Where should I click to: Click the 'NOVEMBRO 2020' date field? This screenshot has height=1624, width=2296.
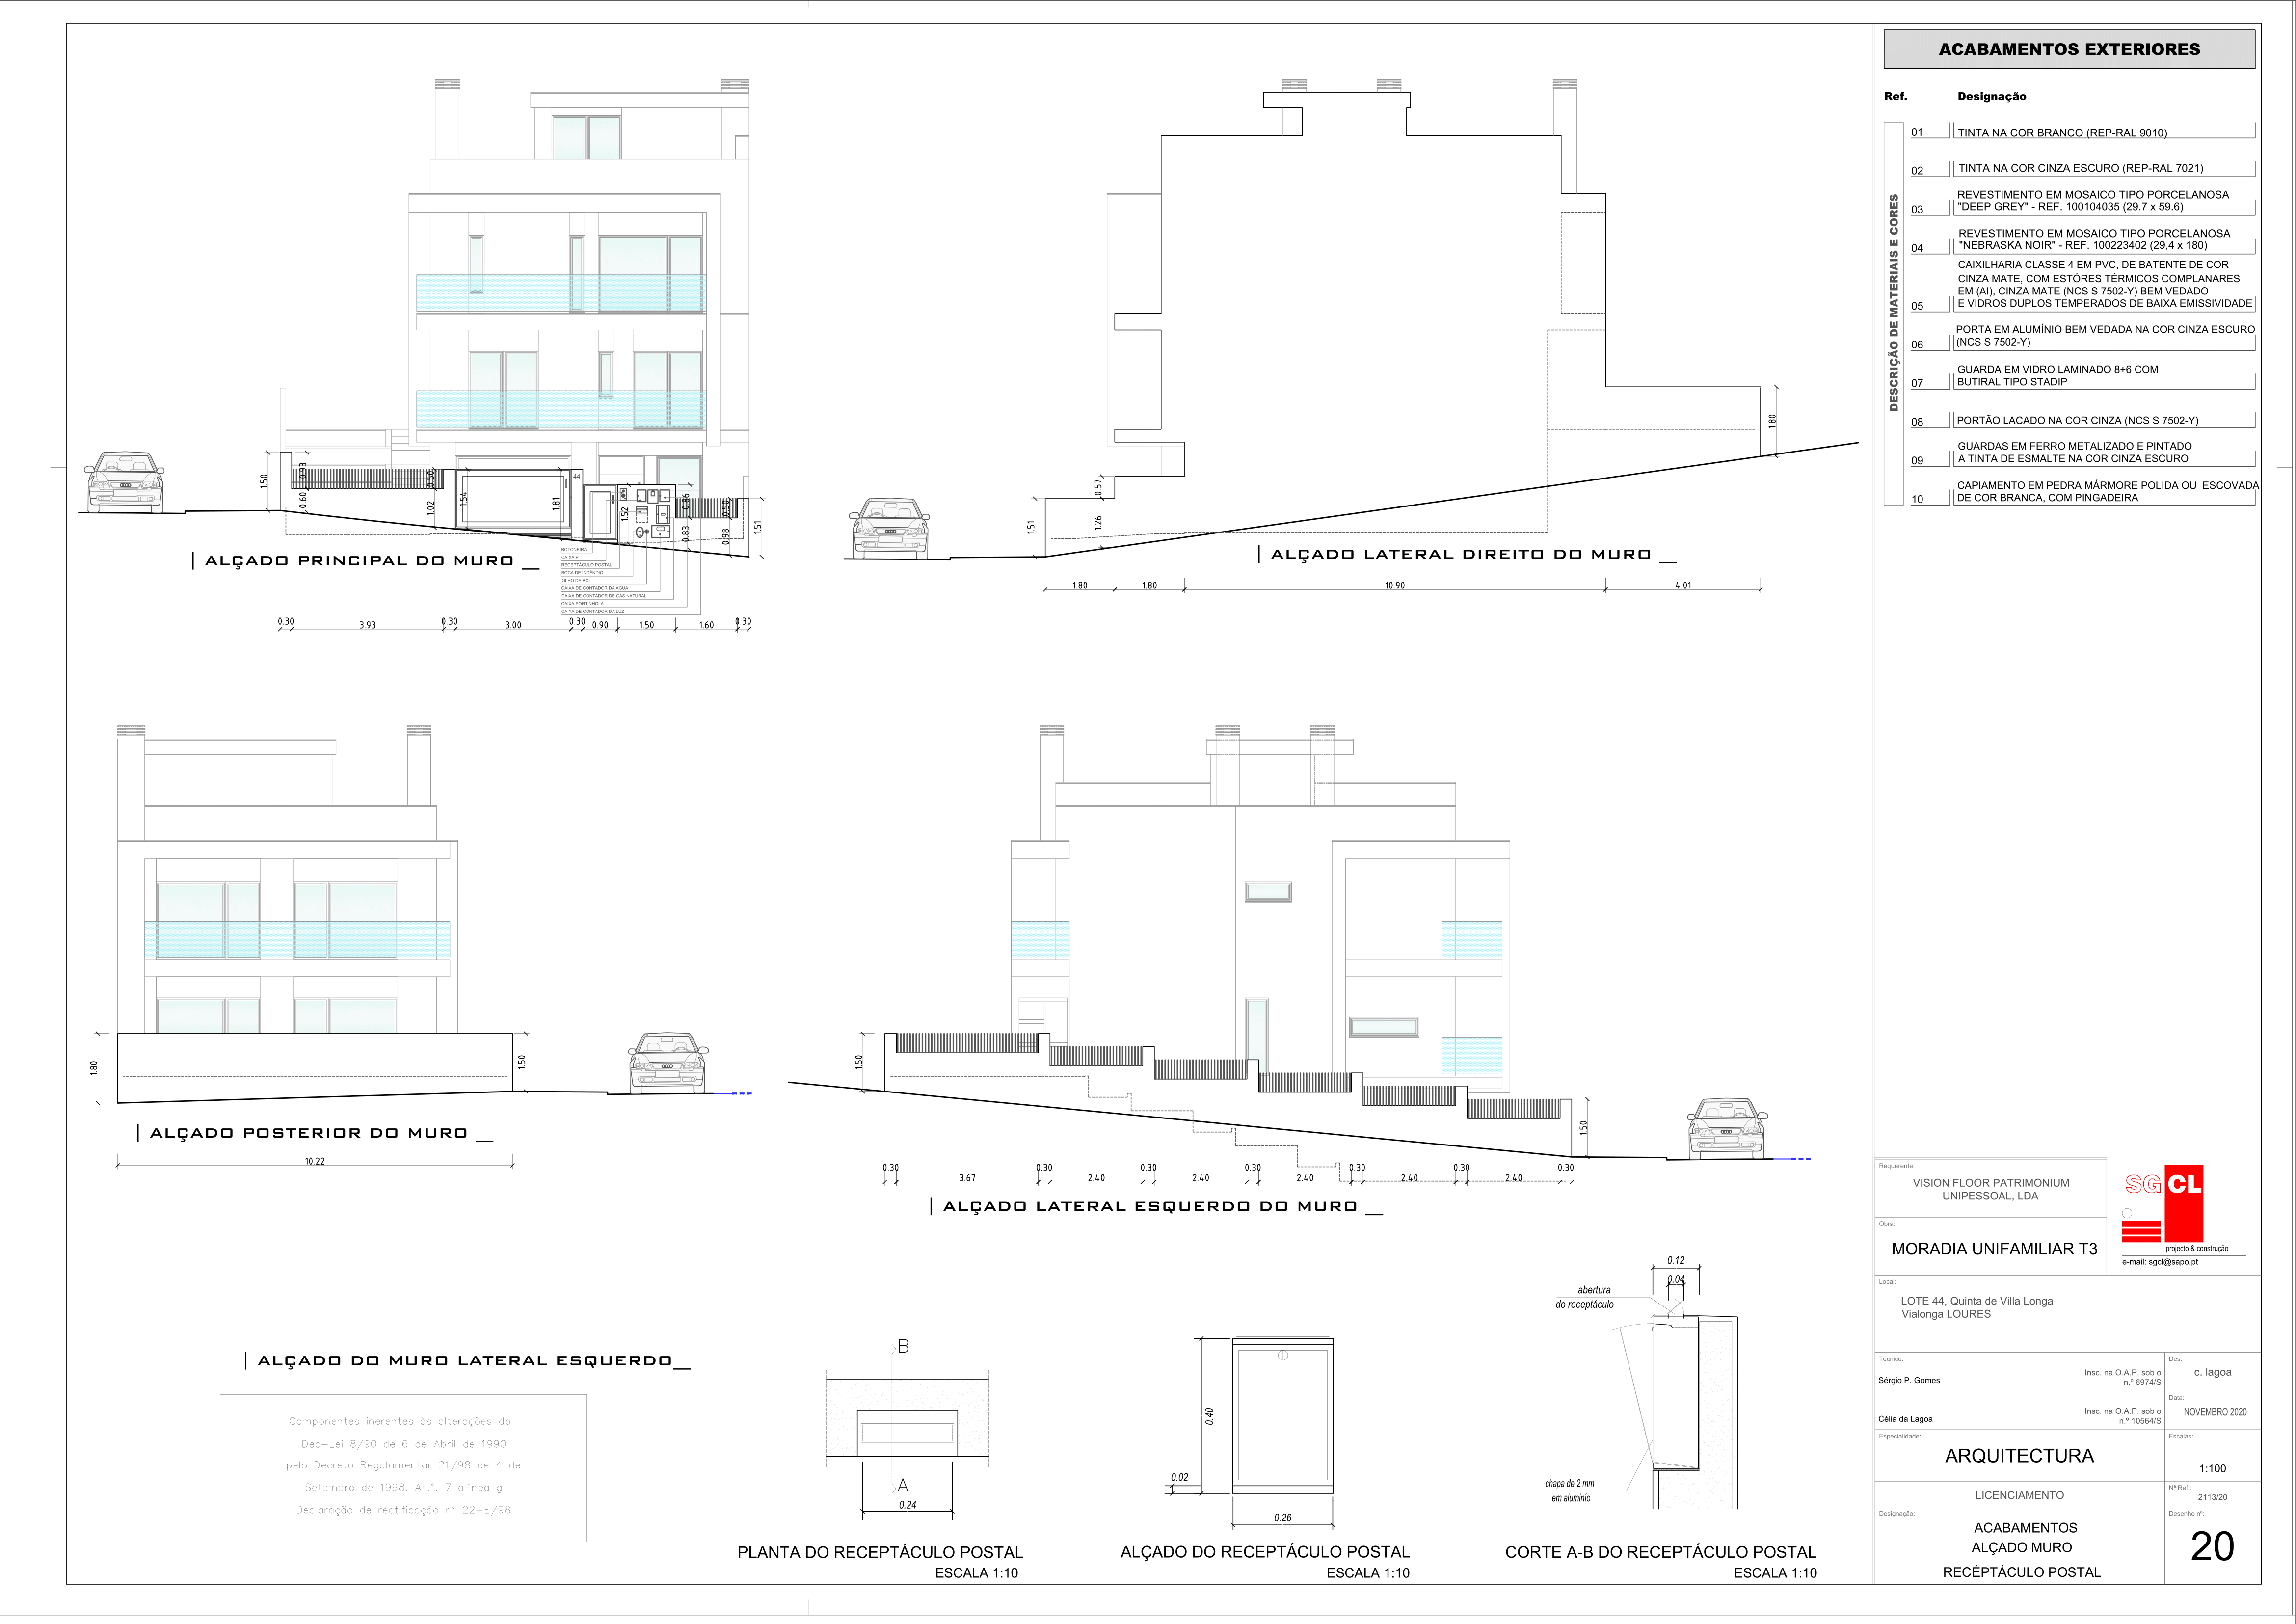(x=2215, y=1412)
